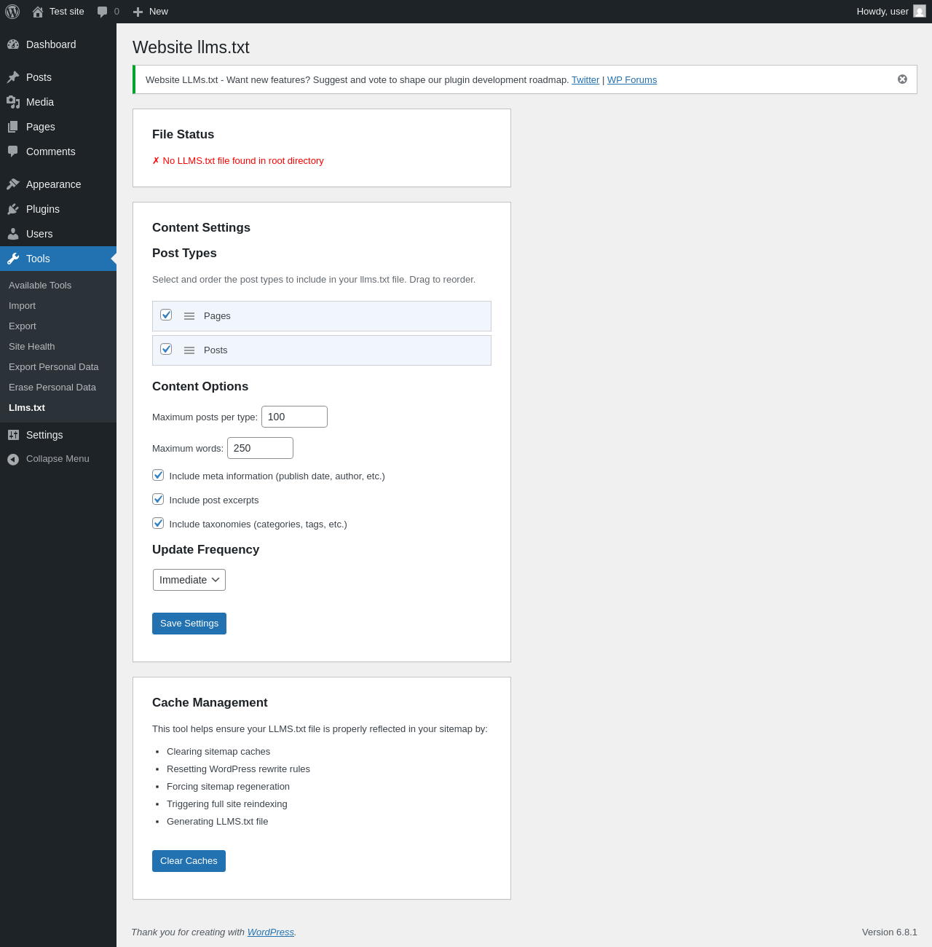Click Clearing sitemap caches list item
This screenshot has width=932, height=947.
click(x=218, y=752)
